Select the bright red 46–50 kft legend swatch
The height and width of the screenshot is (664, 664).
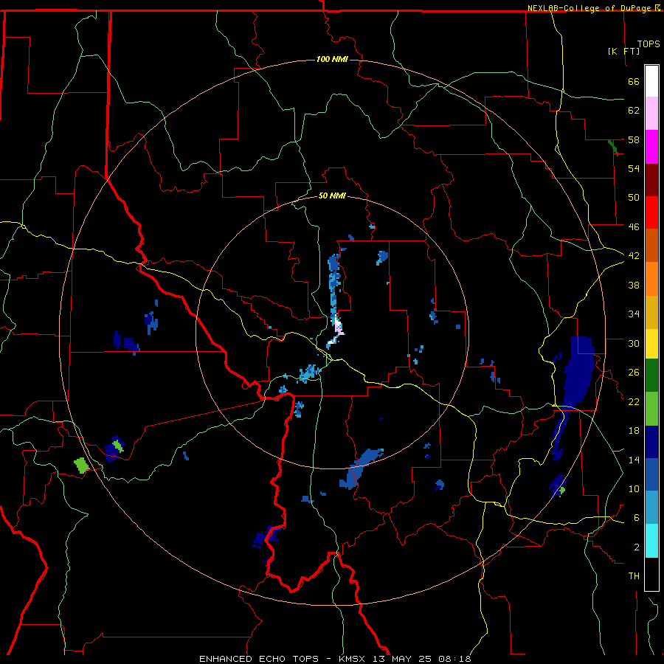tap(651, 212)
